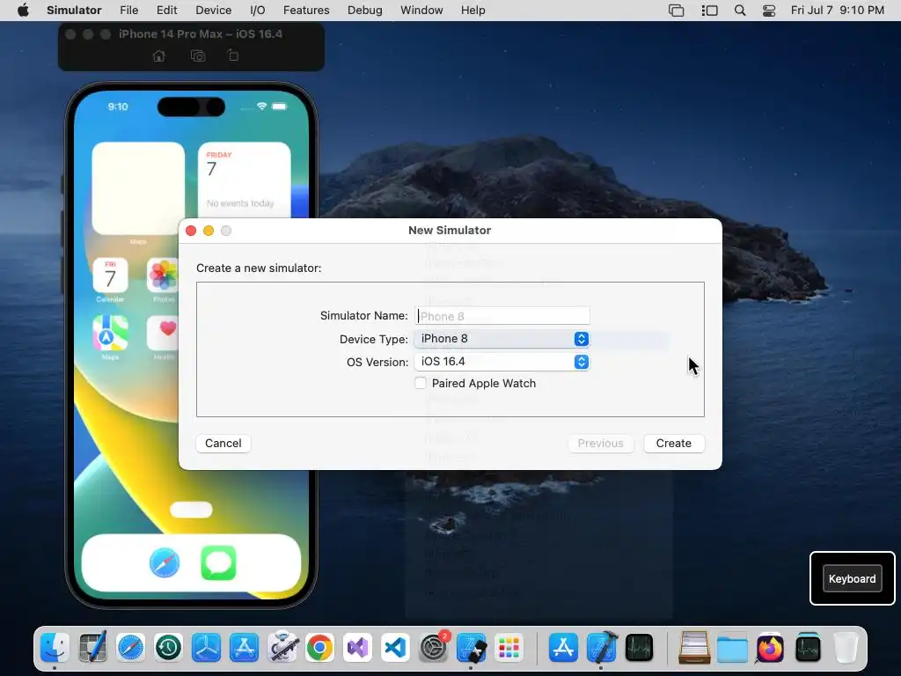Image resolution: width=901 pixels, height=676 pixels.
Task: Launch Google Chrome from the Dock
Action: (319, 648)
